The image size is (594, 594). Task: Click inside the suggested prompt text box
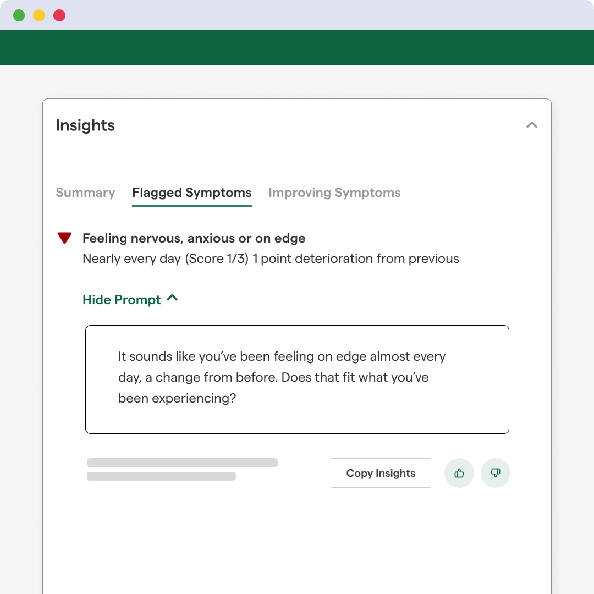tap(297, 379)
